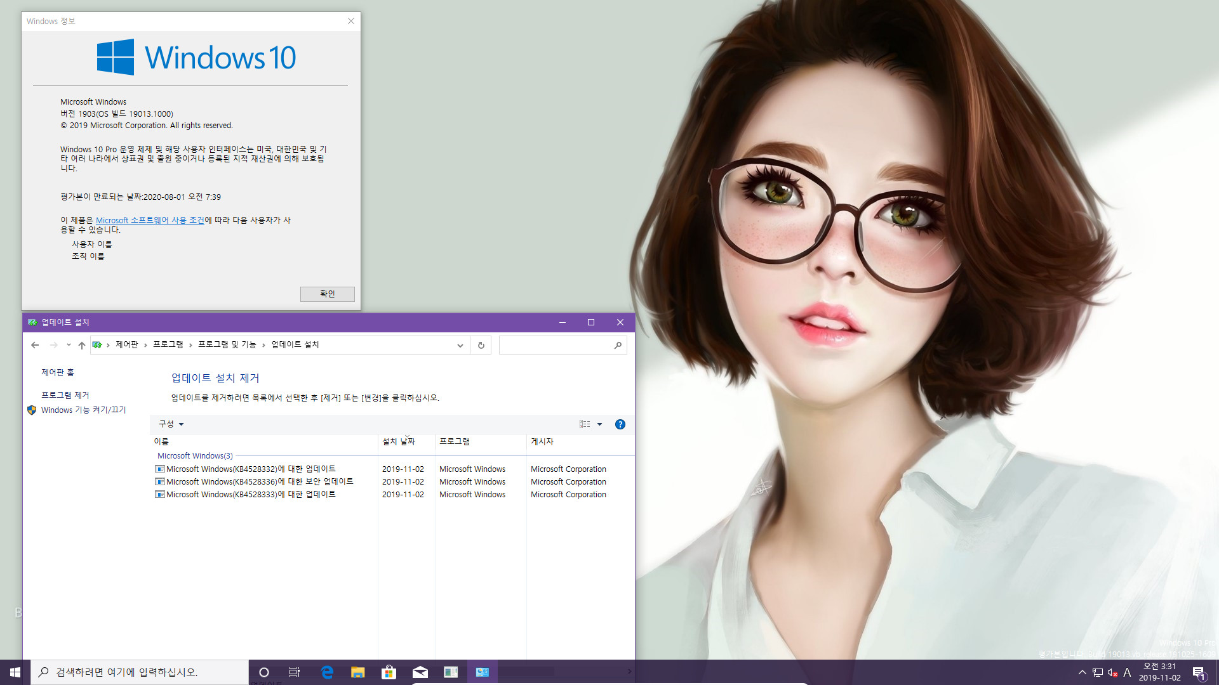The height and width of the screenshot is (685, 1219).
Task: Change view with the view icon
Action: click(x=585, y=424)
